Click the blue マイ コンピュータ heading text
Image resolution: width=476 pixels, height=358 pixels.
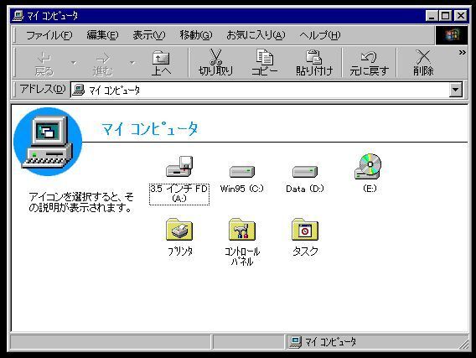point(150,129)
